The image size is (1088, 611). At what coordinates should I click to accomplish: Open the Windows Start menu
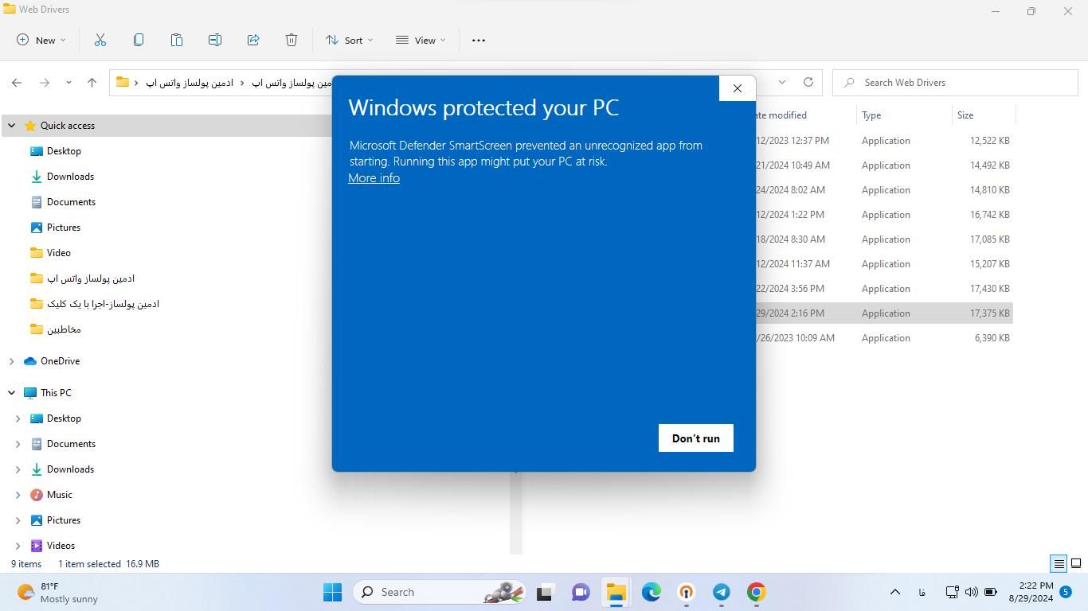(333, 592)
